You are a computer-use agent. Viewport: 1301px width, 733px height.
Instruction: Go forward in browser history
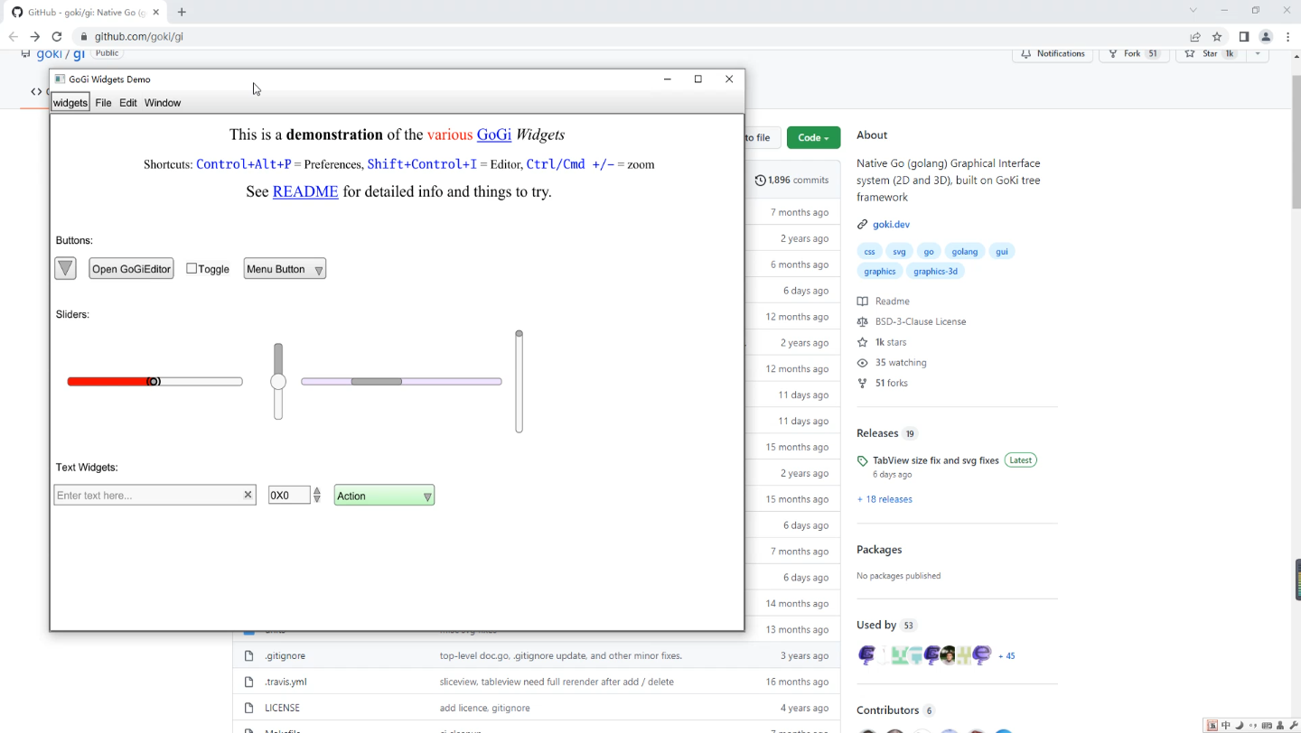(x=34, y=37)
